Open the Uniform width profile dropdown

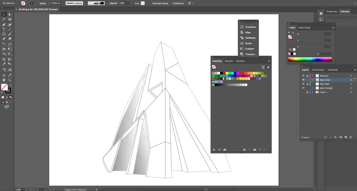(x=85, y=3)
